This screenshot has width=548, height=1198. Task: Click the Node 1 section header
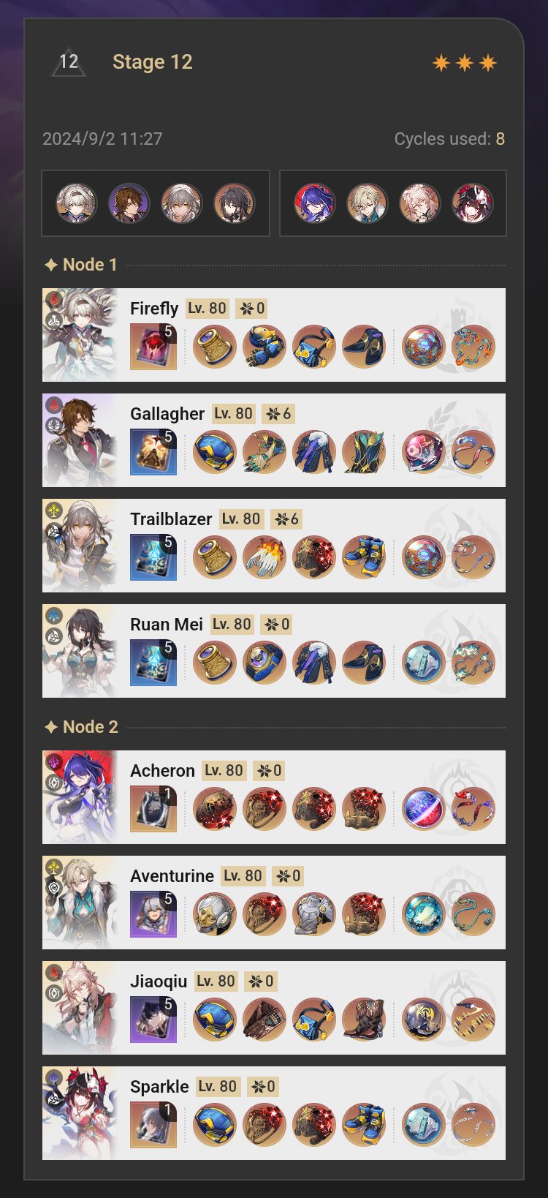tap(81, 265)
